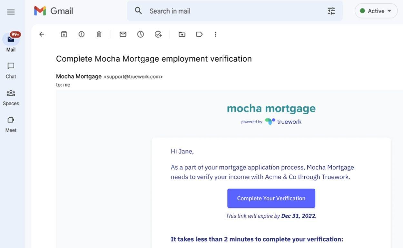Add this email to Tasks

click(x=158, y=34)
